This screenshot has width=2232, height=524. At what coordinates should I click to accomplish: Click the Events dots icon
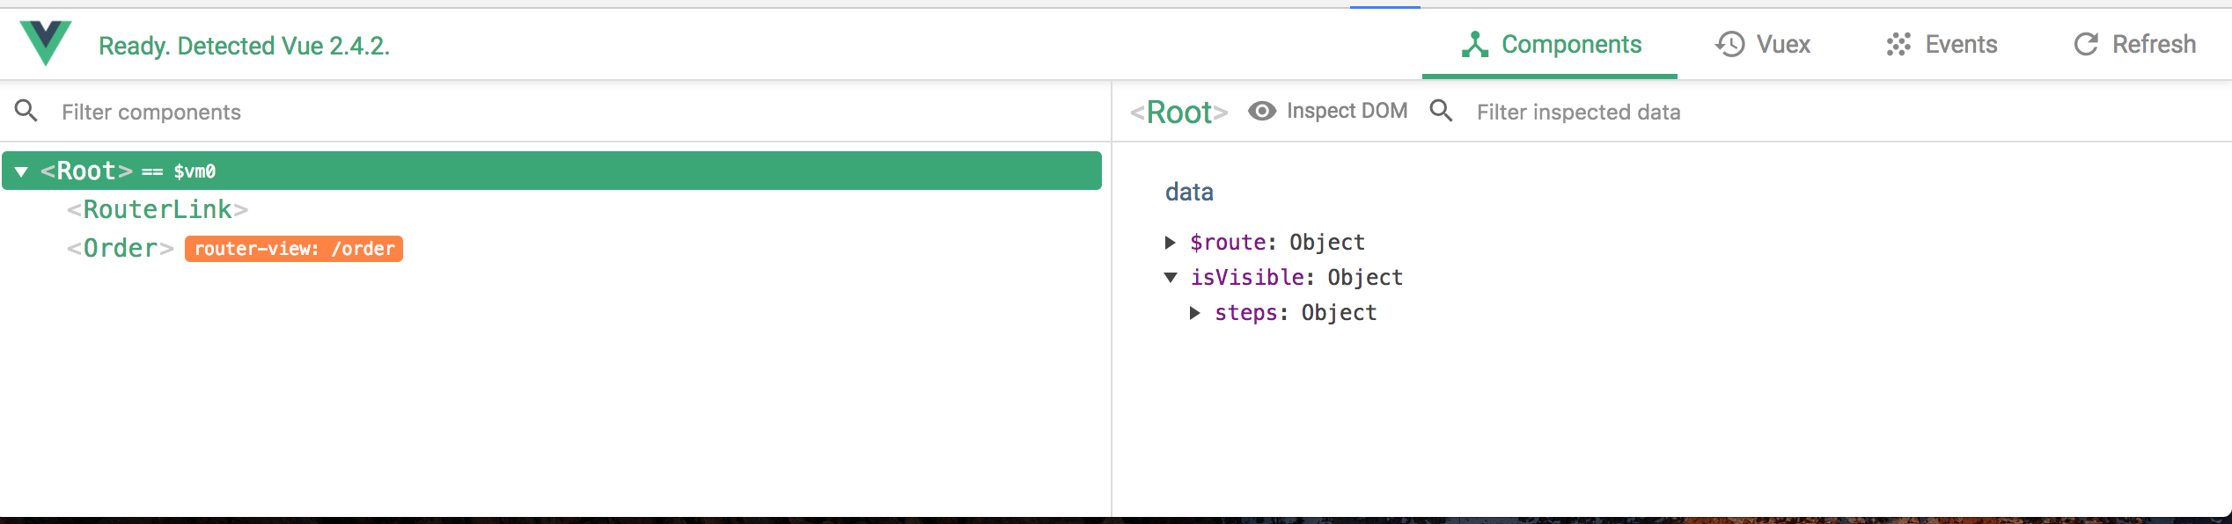1898,44
